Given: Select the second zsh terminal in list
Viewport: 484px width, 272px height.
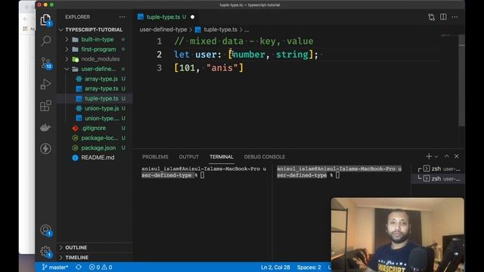Looking at the screenshot, I should [439, 178].
